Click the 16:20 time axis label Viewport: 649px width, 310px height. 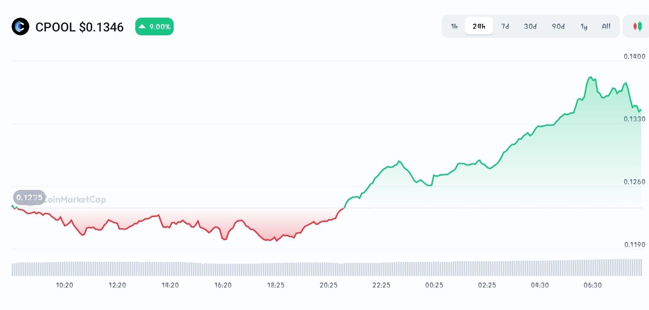(x=223, y=285)
